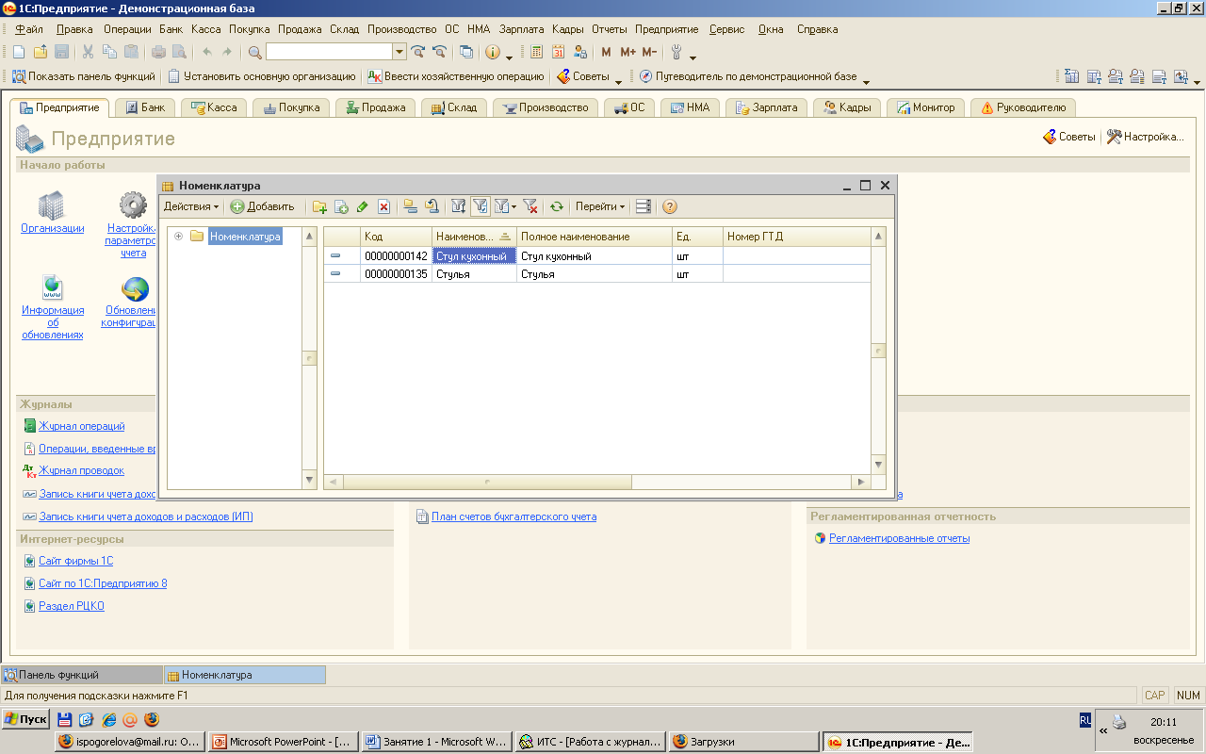Click Показать панель функций button
This screenshot has height=754, width=1206.
[84, 76]
